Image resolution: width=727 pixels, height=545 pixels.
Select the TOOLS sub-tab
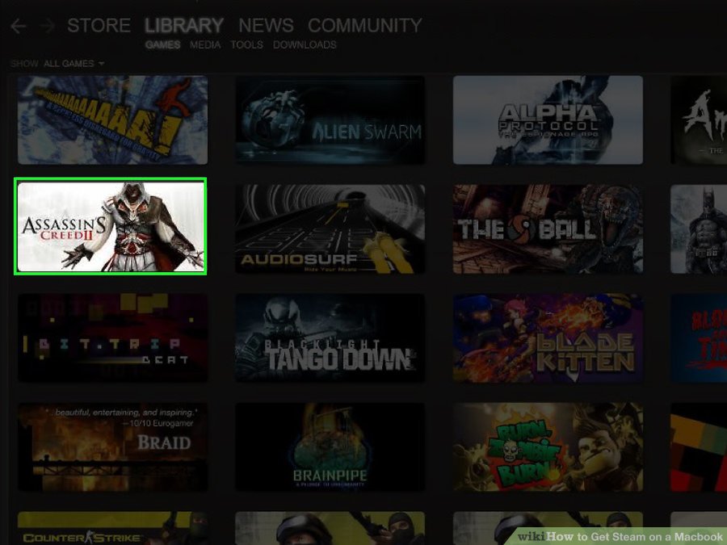[247, 45]
